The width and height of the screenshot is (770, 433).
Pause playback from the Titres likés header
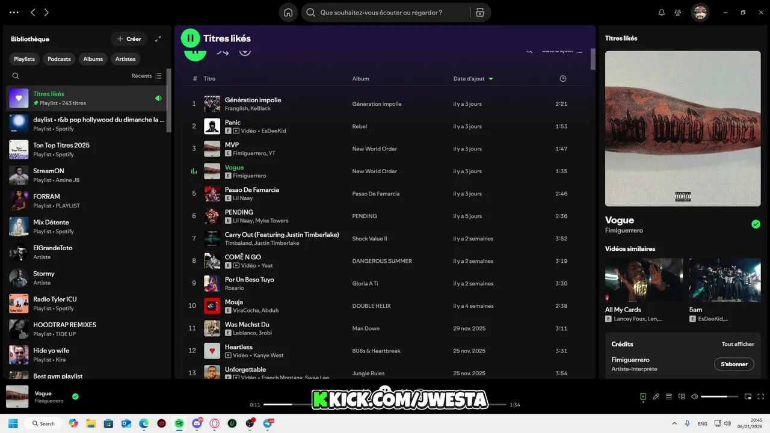pyautogui.click(x=190, y=38)
